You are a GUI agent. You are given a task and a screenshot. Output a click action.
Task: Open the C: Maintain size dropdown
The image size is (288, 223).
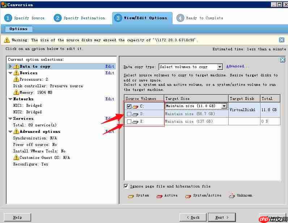[x=224, y=106]
